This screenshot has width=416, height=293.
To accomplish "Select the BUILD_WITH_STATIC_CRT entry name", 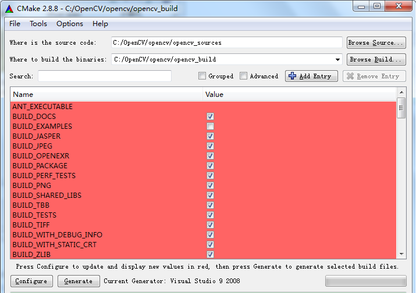I will [55, 245].
